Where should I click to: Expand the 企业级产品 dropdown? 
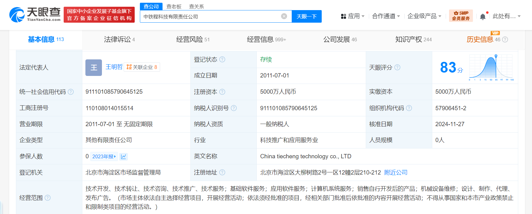(424, 16)
